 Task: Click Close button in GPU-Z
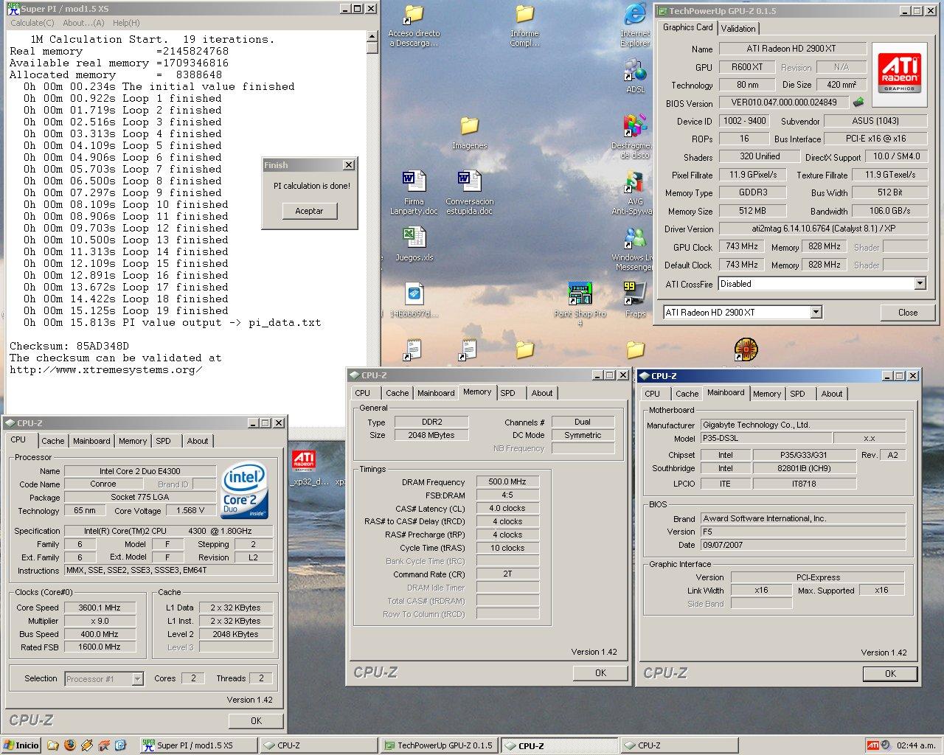pyautogui.click(x=908, y=313)
